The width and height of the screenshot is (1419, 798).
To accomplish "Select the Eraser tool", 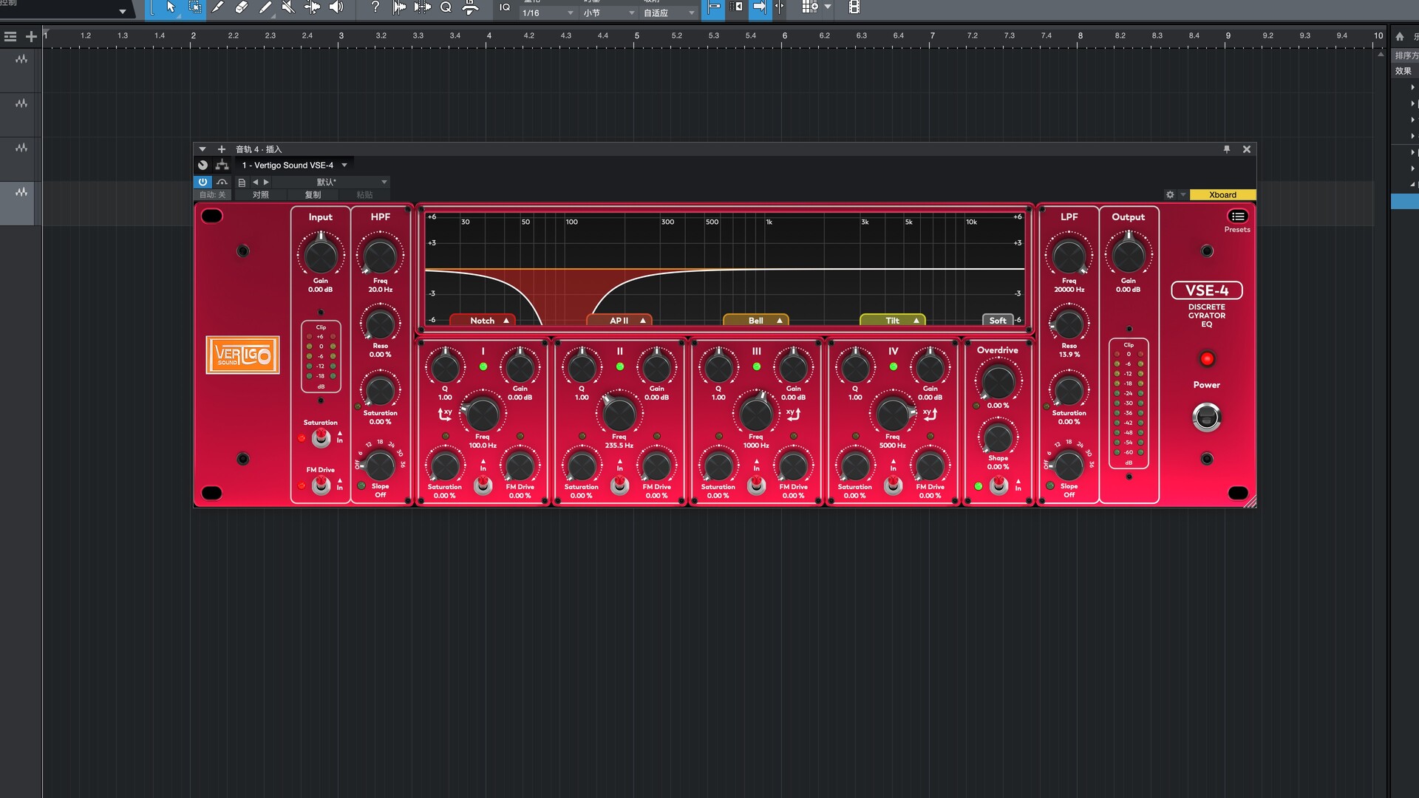I will click(242, 7).
